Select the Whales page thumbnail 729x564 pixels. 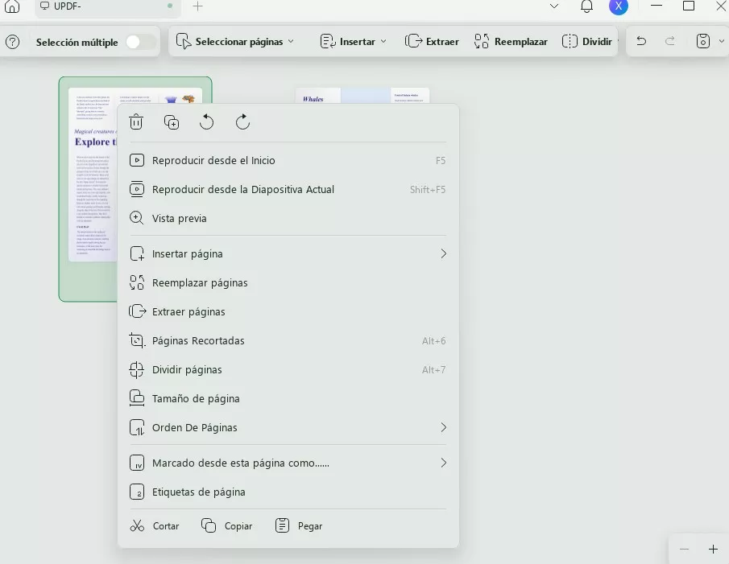[362, 95]
